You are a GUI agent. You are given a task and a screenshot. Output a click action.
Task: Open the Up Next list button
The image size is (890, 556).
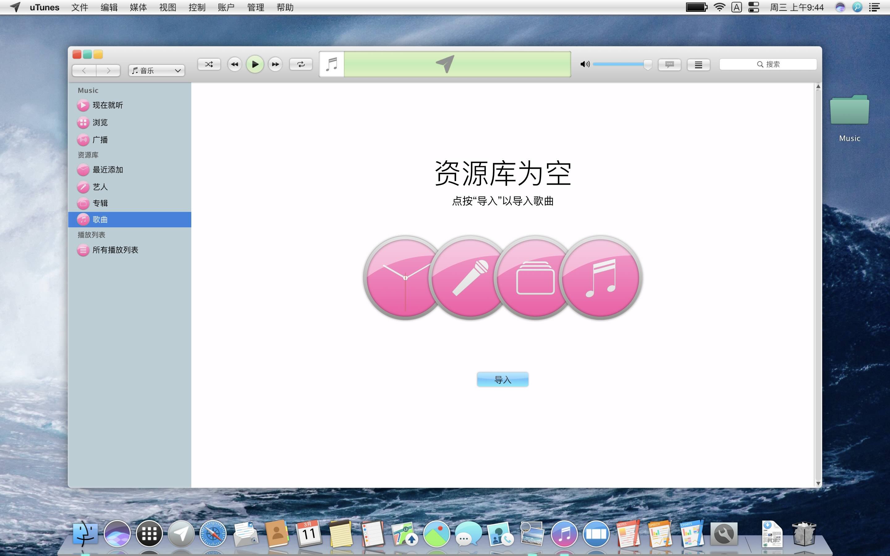(x=698, y=65)
